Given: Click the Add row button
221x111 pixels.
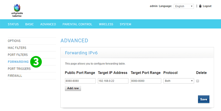Looking at the screenshot, I should (x=73, y=88).
